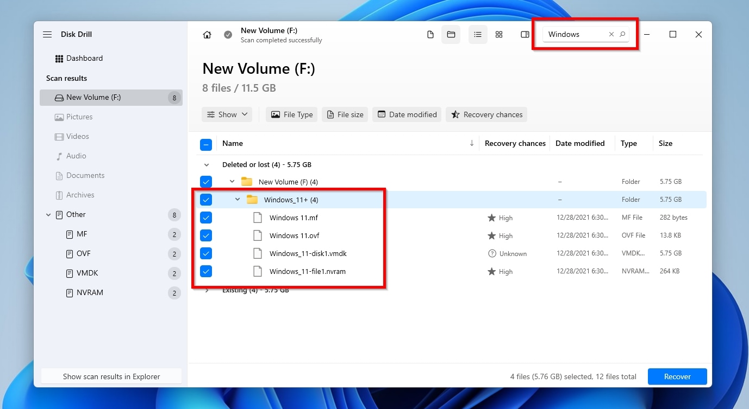Collapse the Windows_11+ folder
The height and width of the screenshot is (409, 749).
[x=238, y=200]
